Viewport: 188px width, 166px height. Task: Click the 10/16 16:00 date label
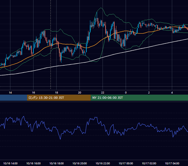[x=33, y=163]
